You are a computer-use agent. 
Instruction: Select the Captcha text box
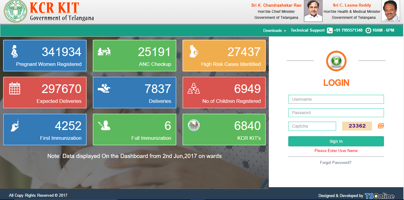pos(312,126)
